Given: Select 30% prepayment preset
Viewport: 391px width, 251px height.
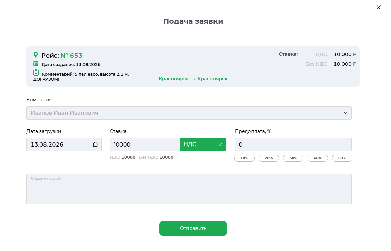Looking at the screenshot, I should tap(293, 158).
